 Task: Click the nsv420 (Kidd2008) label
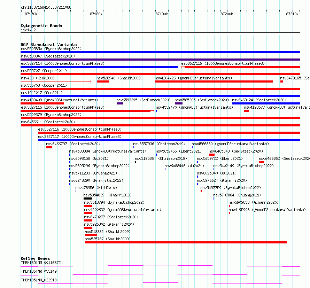pos(39,78)
